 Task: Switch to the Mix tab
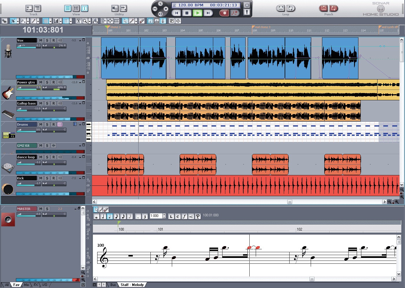26,285
